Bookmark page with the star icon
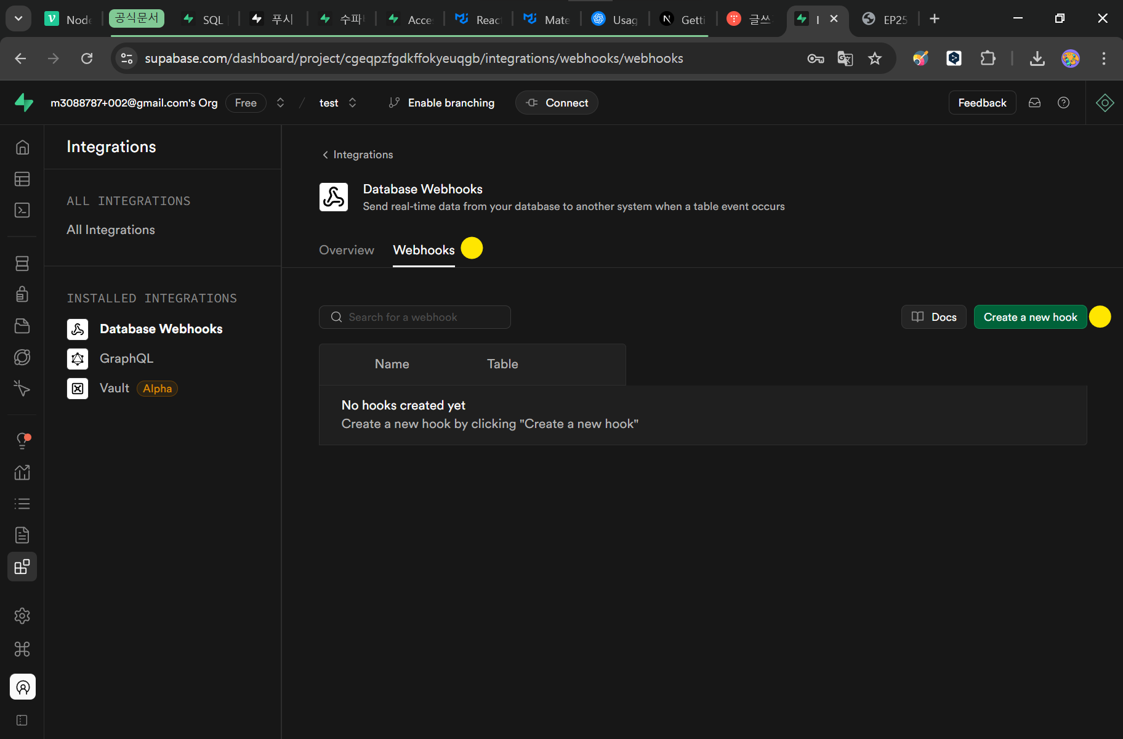The width and height of the screenshot is (1123, 739). coord(875,59)
